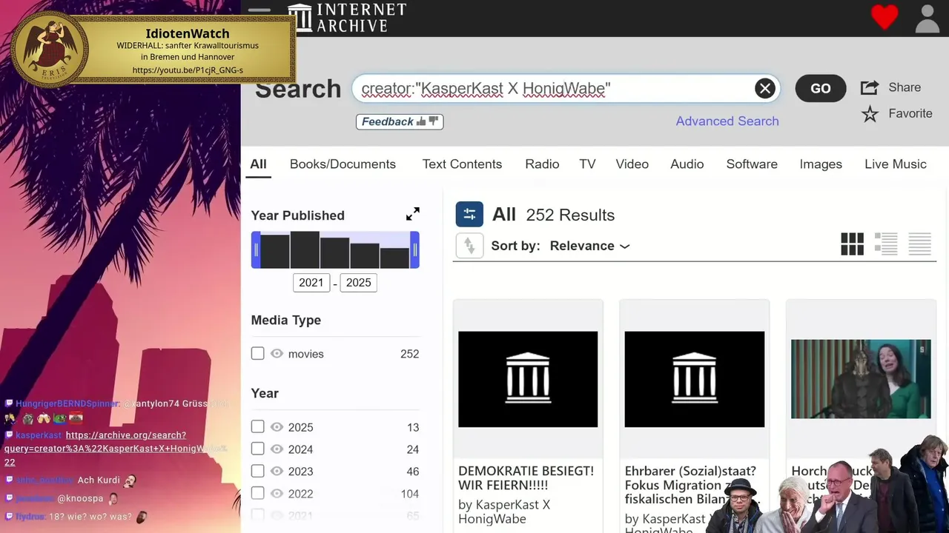Select the Text Contents tab
The width and height of the screenshot is (949, 533).
click(462, 164)
